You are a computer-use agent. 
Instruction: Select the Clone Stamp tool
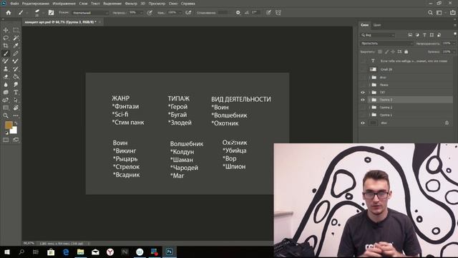tap(6, 69)
